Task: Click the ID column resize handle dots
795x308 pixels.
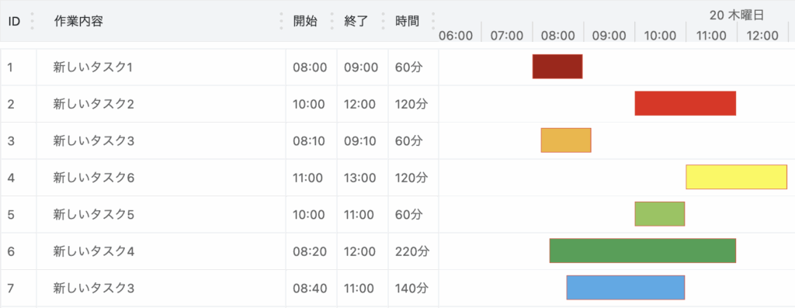Action: [x=32, y=21]
